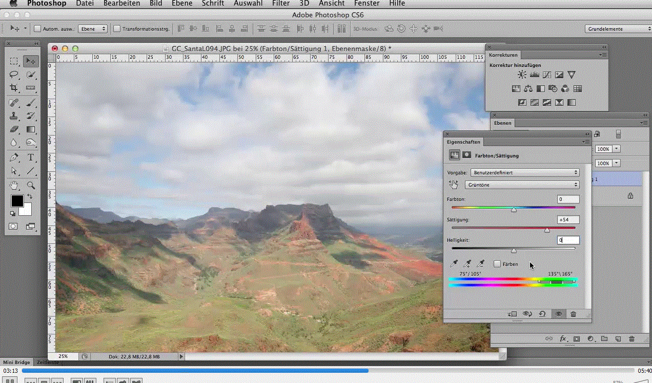The width and height of the screenshot is (652, 383).
Task: Select the Crop tool in the toolbox
Action: pyautogui.click(x=14, y=88)
